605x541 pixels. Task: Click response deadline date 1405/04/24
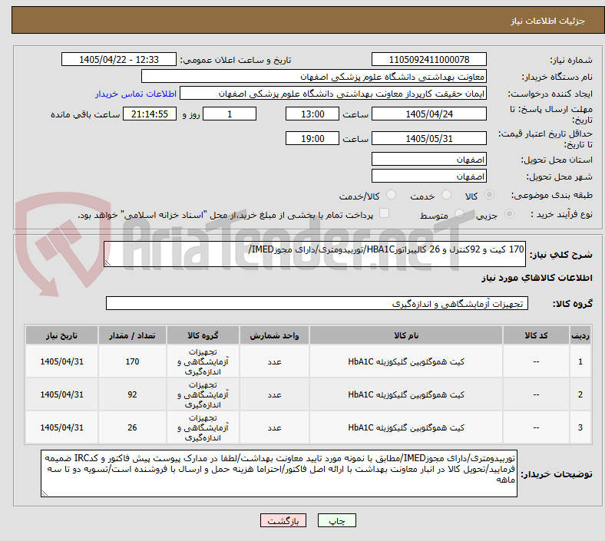(x=428, y=114)
